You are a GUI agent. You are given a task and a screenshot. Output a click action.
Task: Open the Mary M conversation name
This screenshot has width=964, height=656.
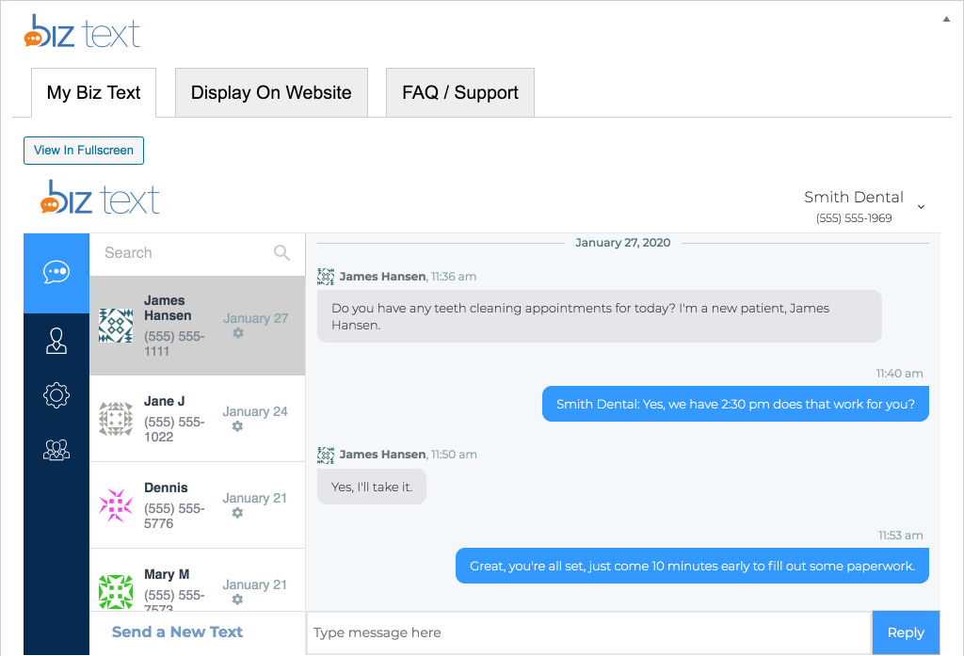click(x=167, y=575)
